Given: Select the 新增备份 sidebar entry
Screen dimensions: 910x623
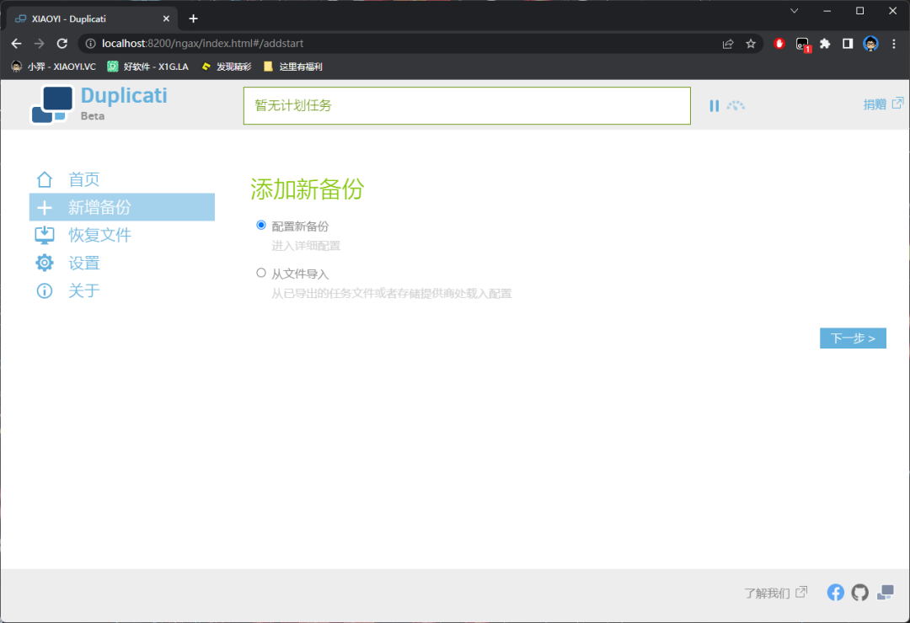Looking at the screenshot, I should (x=99, y=207).
